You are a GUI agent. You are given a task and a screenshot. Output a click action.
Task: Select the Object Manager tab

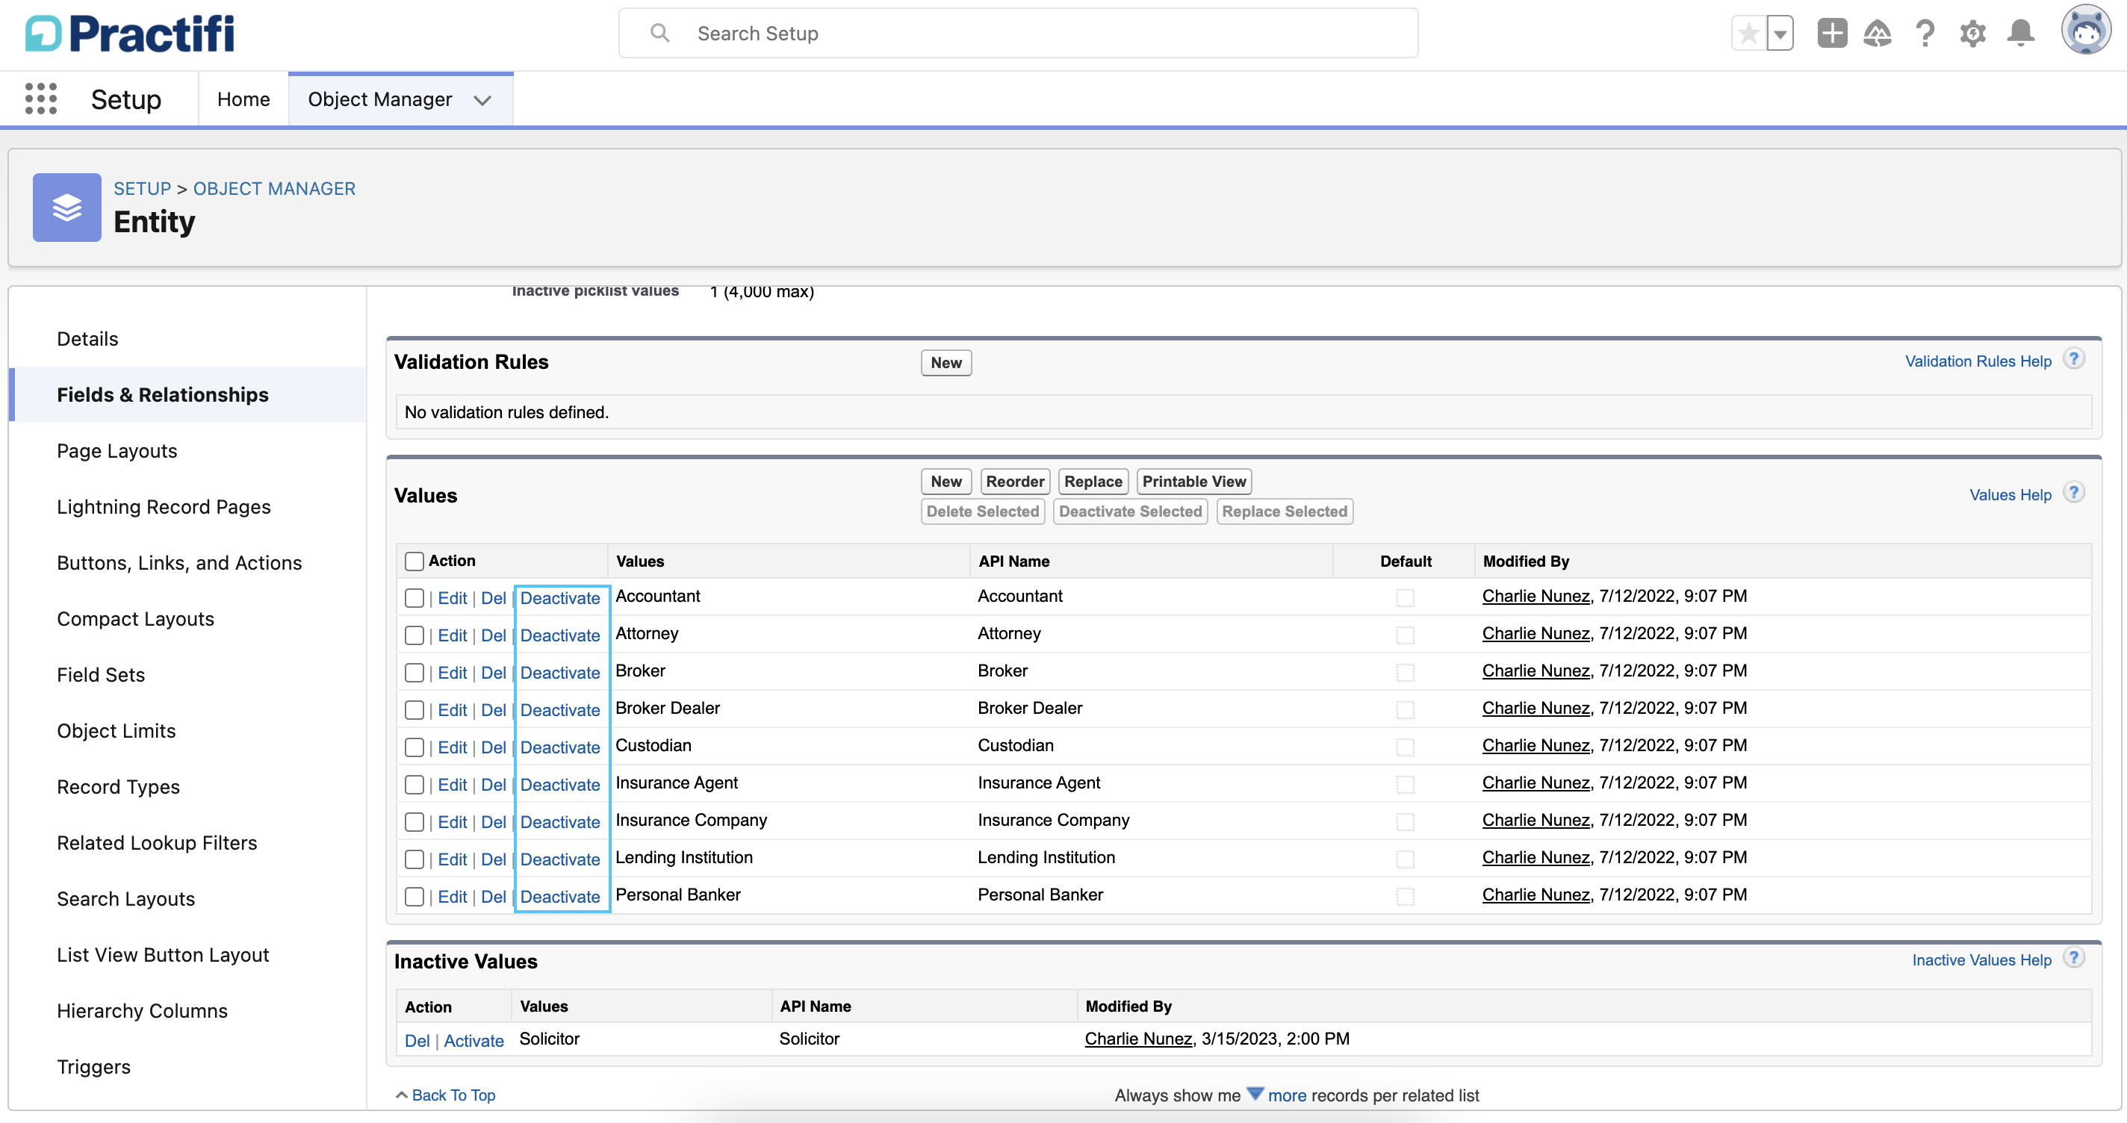tap(380, 99)
